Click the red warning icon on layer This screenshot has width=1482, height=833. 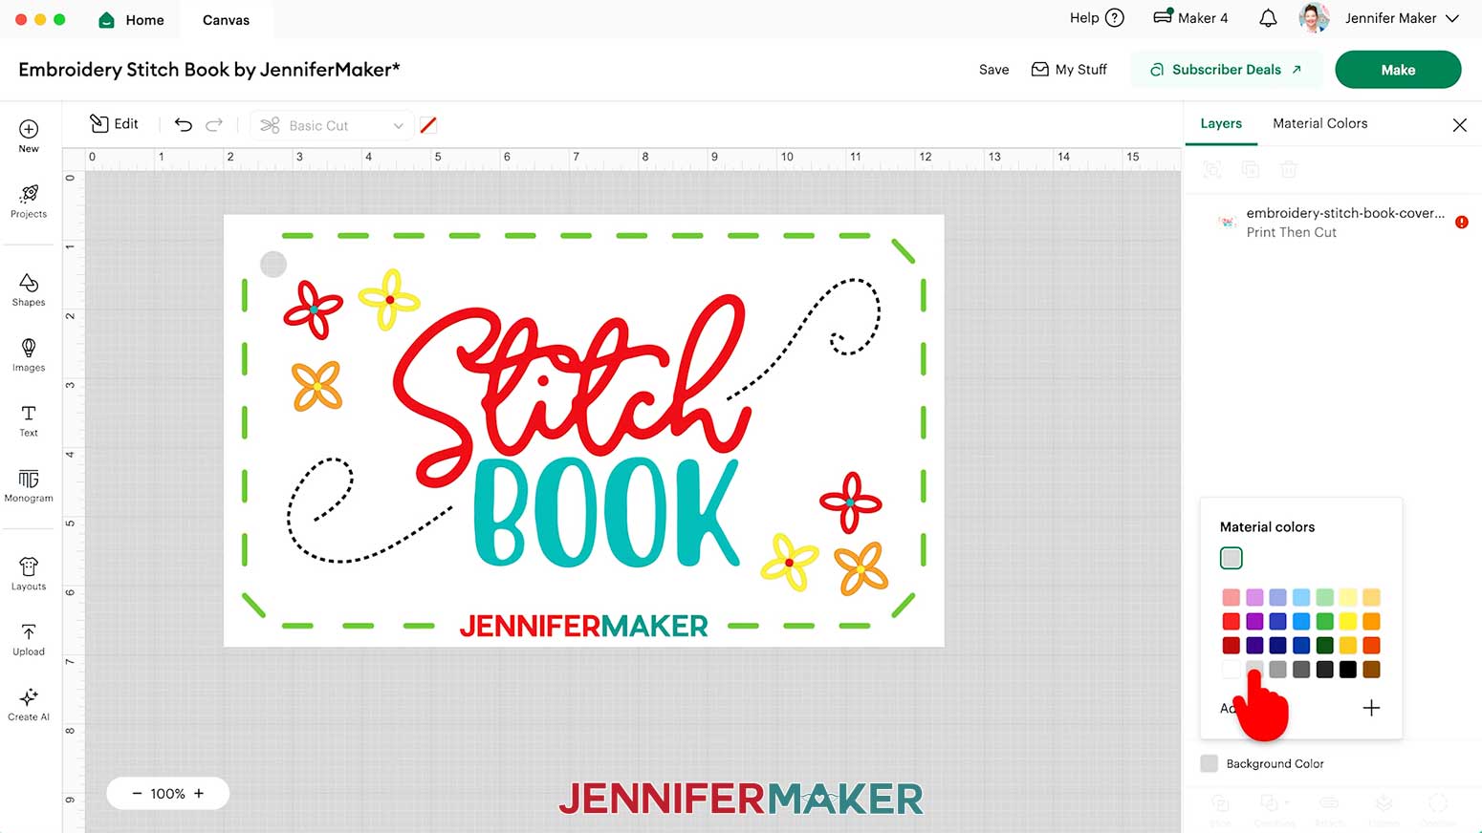point(1461,222)
